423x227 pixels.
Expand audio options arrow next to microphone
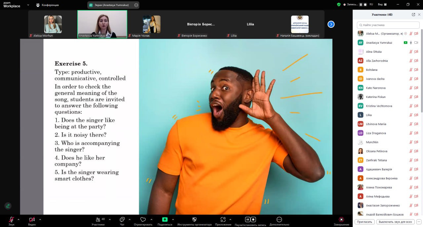(x=19, y=219)
